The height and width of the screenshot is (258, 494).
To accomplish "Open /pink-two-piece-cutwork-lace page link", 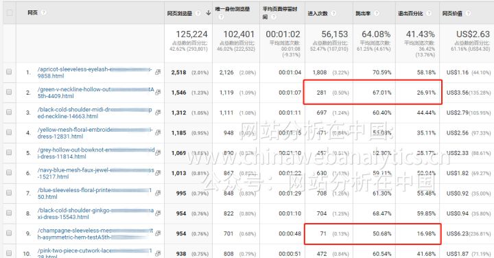I will pos(95,254).
